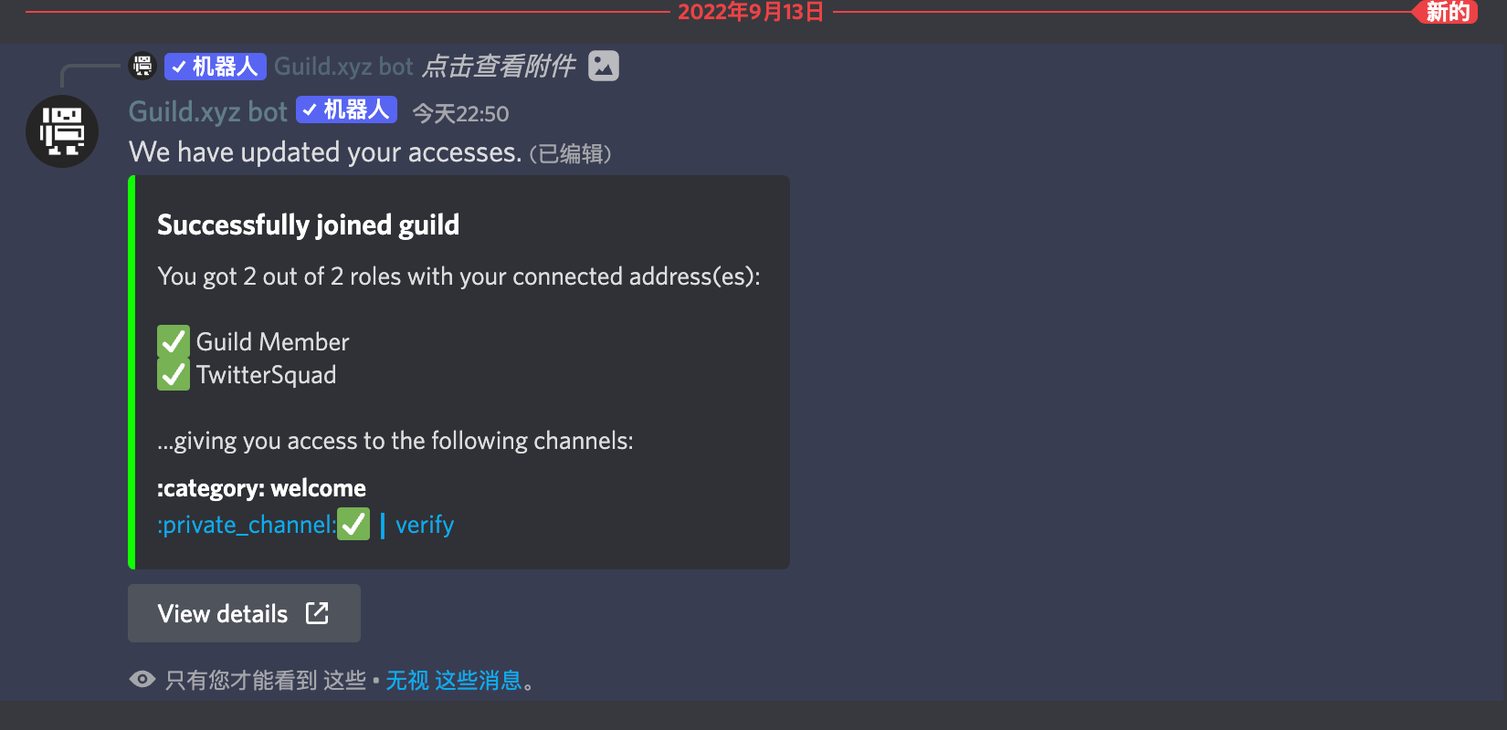Click the external link icon on View details
The width and height of the screenshot is (1507, 730).
(x=317, y=613)
